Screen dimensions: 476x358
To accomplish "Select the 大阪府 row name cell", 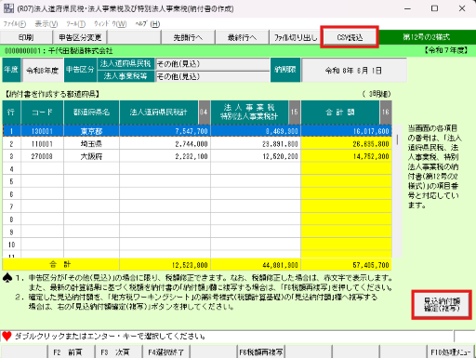I will (x=91, y=156).
